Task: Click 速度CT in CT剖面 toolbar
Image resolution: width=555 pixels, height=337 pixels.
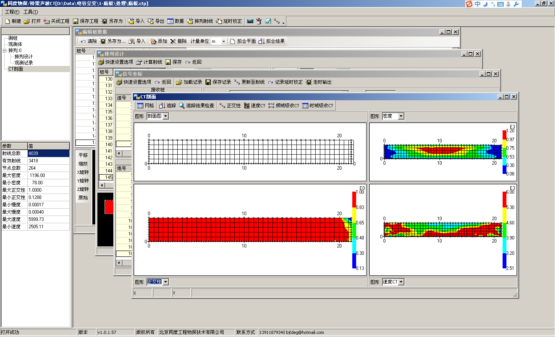Action: (254, 106)
